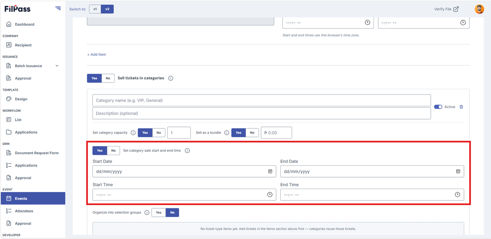Focus the Category name input field
Viewport: 491px width, 239px height.
[261, 100]
